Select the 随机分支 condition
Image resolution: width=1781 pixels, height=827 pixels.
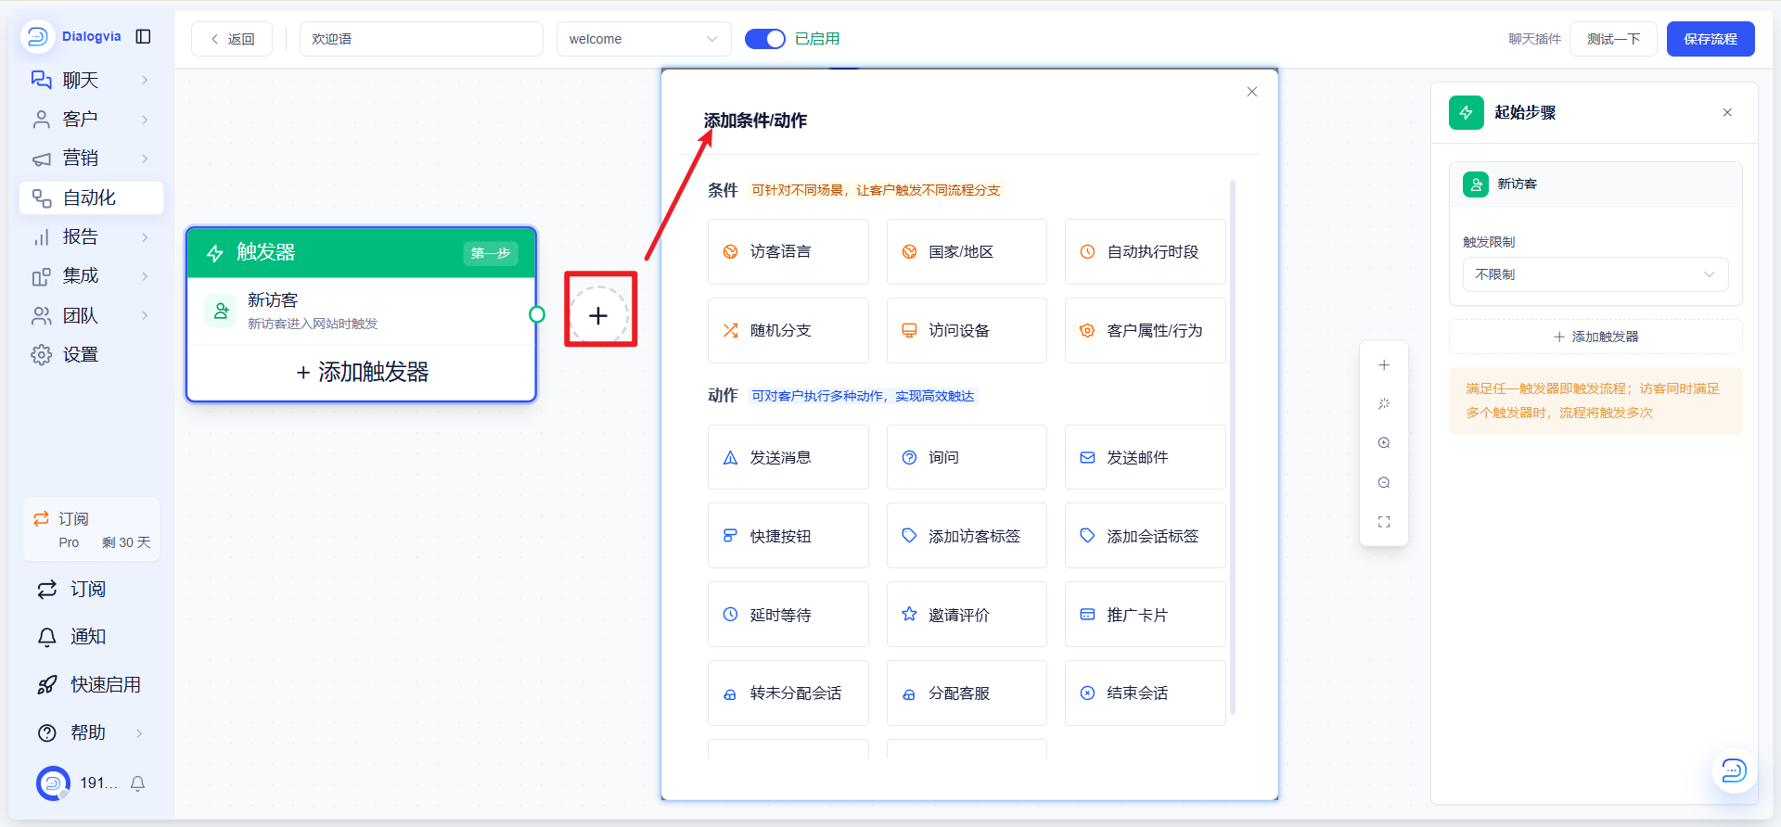pos(788,331)
